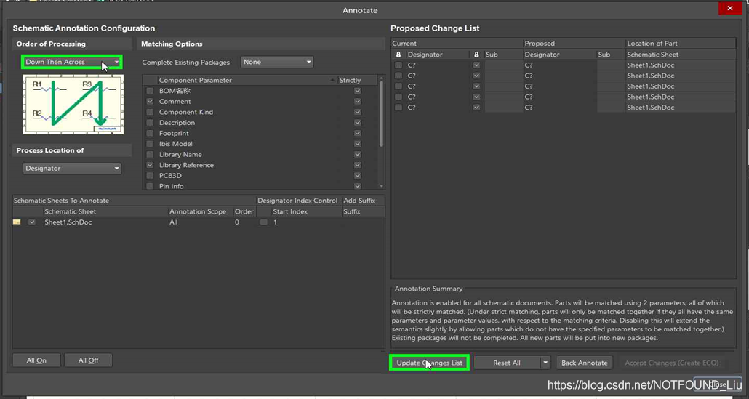The image size is (749, 399).
Task: Toggle the BOM名称 parameter checkbox
Action: click(150, 91)
